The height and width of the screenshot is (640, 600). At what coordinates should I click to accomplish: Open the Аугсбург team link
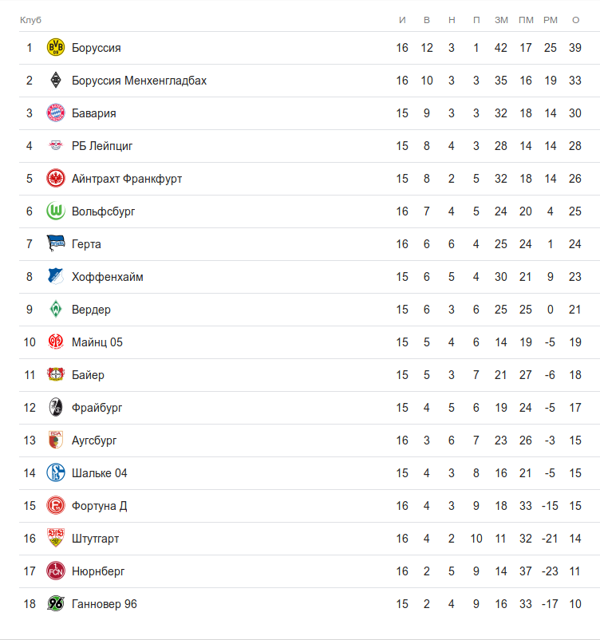click(x=94, y=440)
